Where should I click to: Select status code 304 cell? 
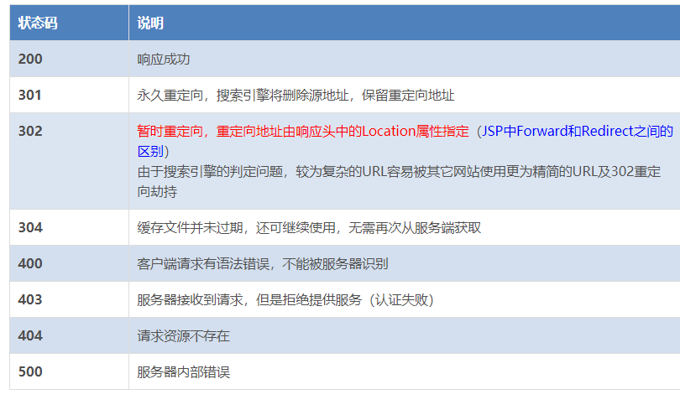pyautogui.click(x=69, y=227)
